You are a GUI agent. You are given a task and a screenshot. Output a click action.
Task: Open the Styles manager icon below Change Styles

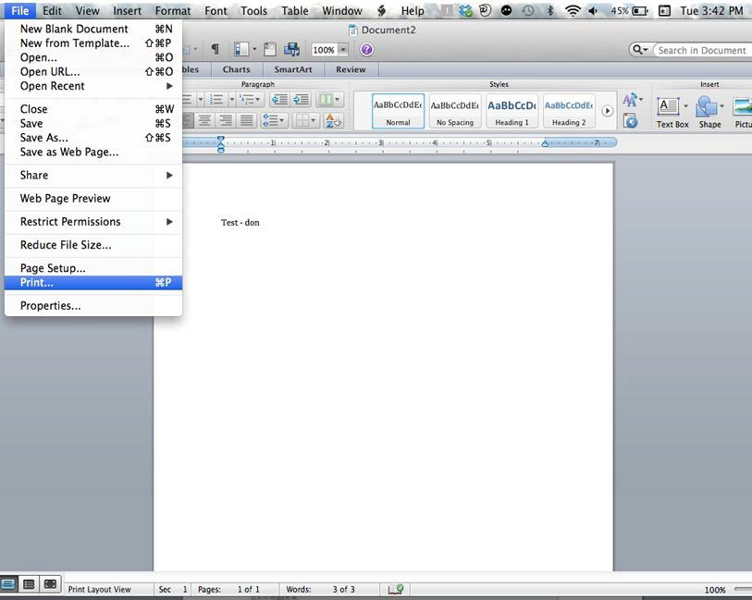click(x=630, y=121)
